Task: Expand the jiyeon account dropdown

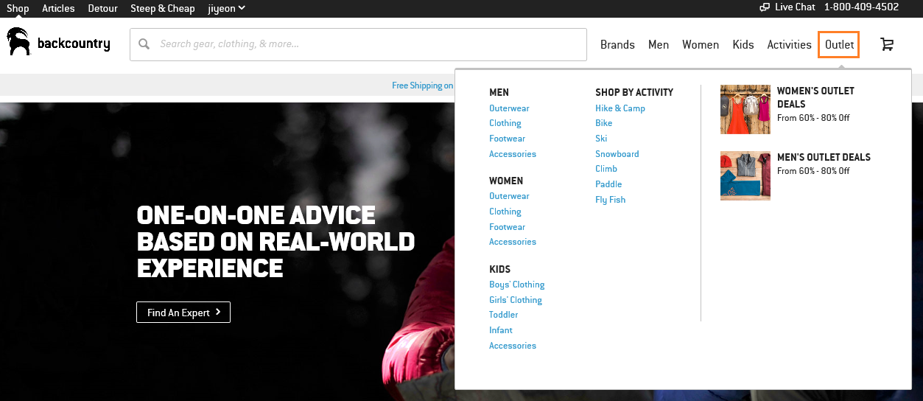Action: [226, 8]
